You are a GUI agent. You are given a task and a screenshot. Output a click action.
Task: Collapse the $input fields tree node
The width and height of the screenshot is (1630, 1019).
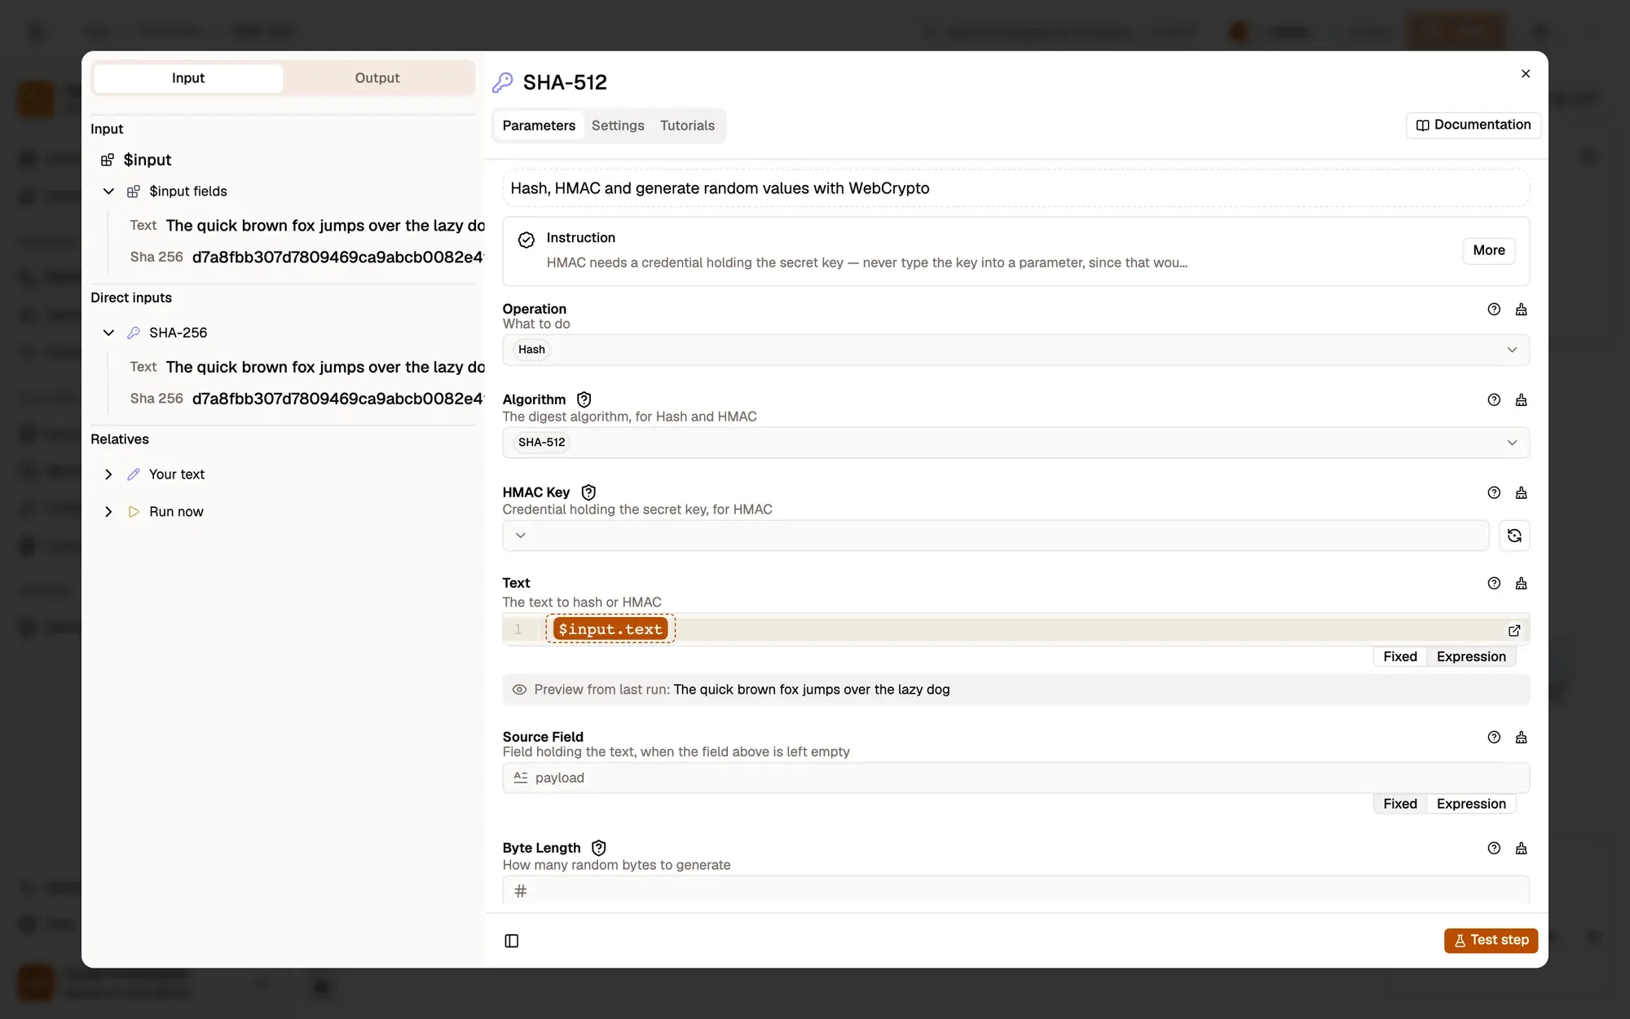point(108,192)
